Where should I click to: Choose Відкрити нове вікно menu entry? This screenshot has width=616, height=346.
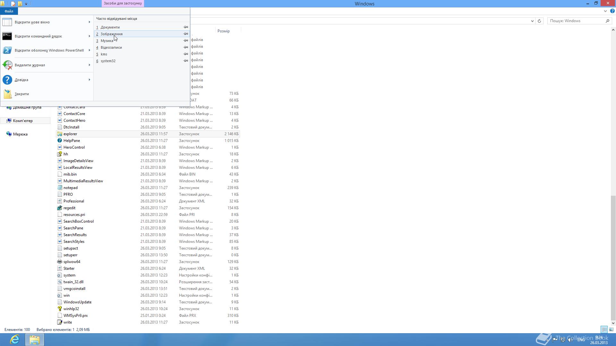(x=47, y=22)
